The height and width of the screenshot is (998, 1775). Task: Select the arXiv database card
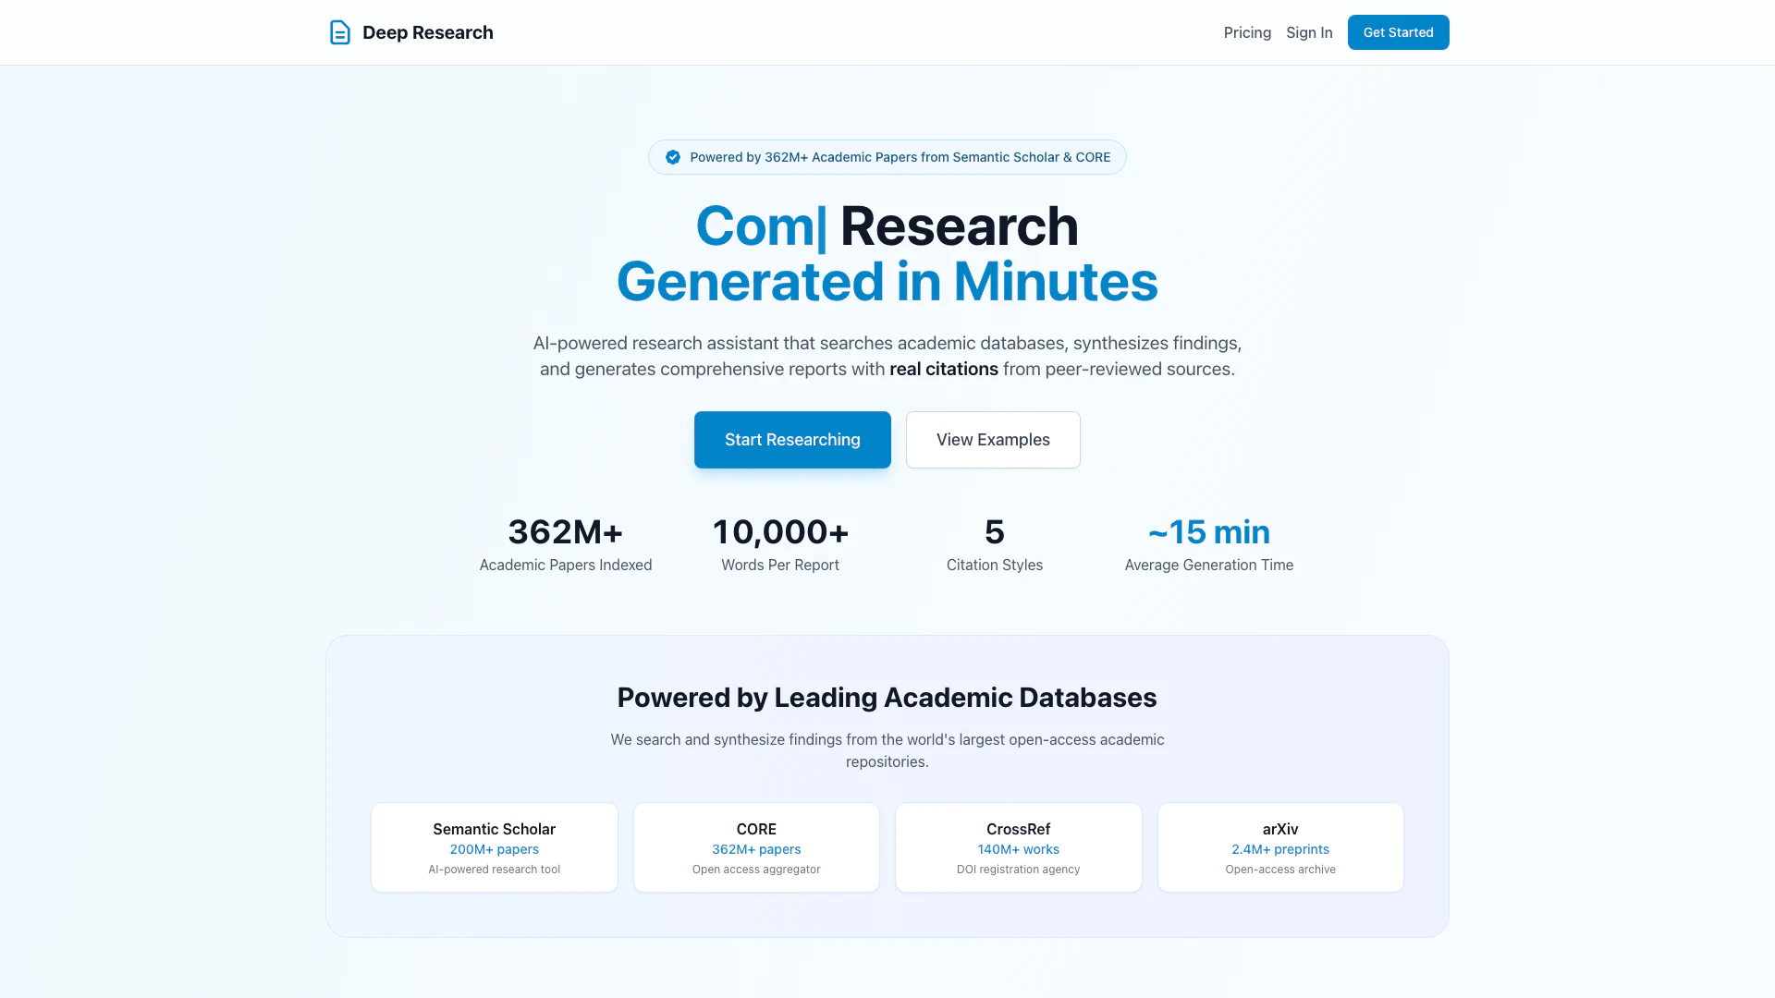click(x=1280, y=847)
